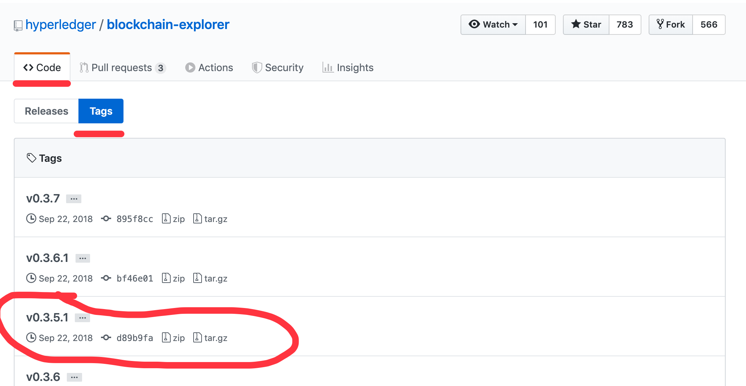Click the tag icon in Tags header

point(32,158)
